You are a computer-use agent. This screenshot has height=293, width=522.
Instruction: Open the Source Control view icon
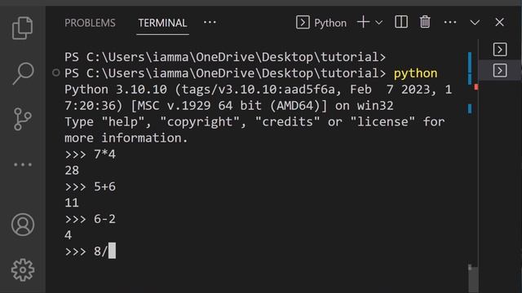[x=23, y=119]
